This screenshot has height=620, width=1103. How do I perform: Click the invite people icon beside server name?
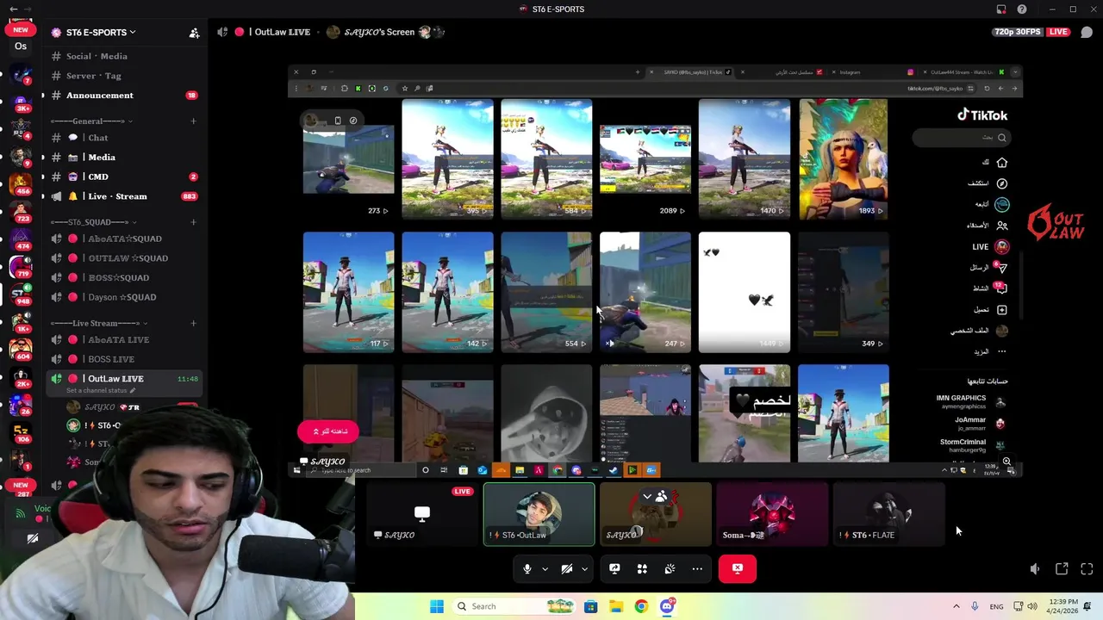point(194,33)
